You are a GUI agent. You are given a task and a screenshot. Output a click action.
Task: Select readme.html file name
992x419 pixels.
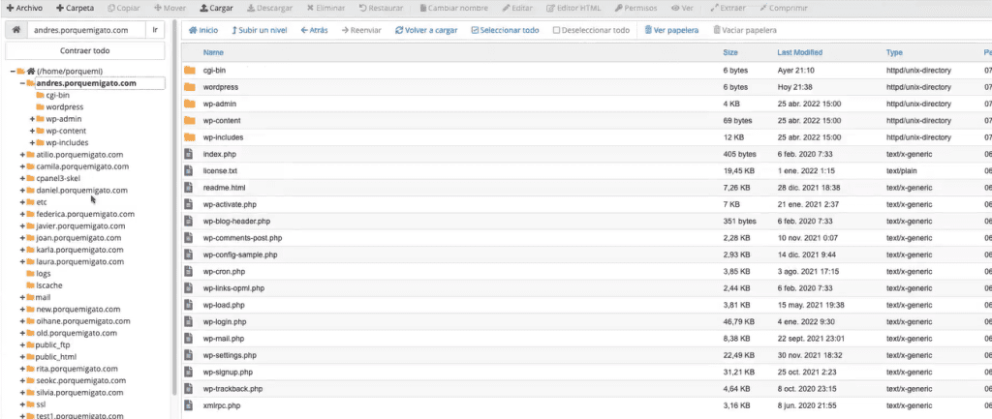pyautogui.click(x=224, y=188)
